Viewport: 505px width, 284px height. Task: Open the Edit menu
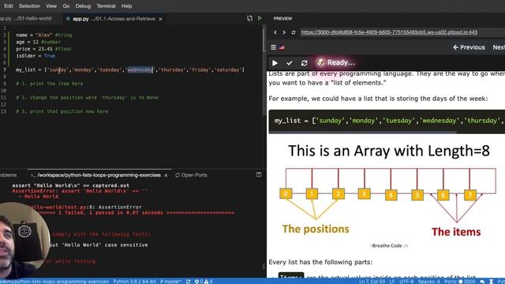tap(9, 6)
